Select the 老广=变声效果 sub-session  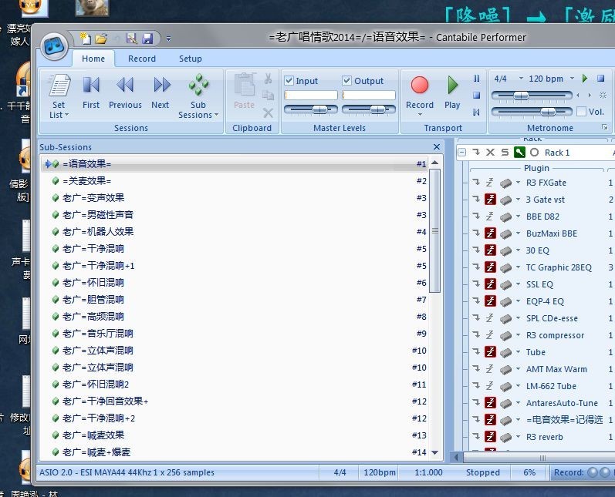click(x=235, y=198)
